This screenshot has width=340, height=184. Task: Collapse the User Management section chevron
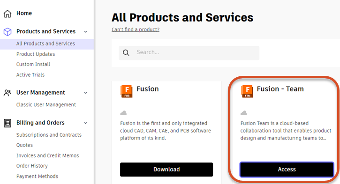86,93
